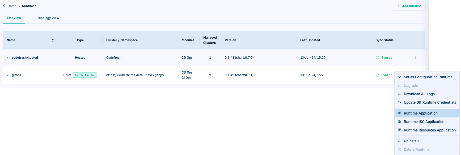Switch to the Topology View tab
The width and height of the screenshot is (461, 155).
click(48, 18)
